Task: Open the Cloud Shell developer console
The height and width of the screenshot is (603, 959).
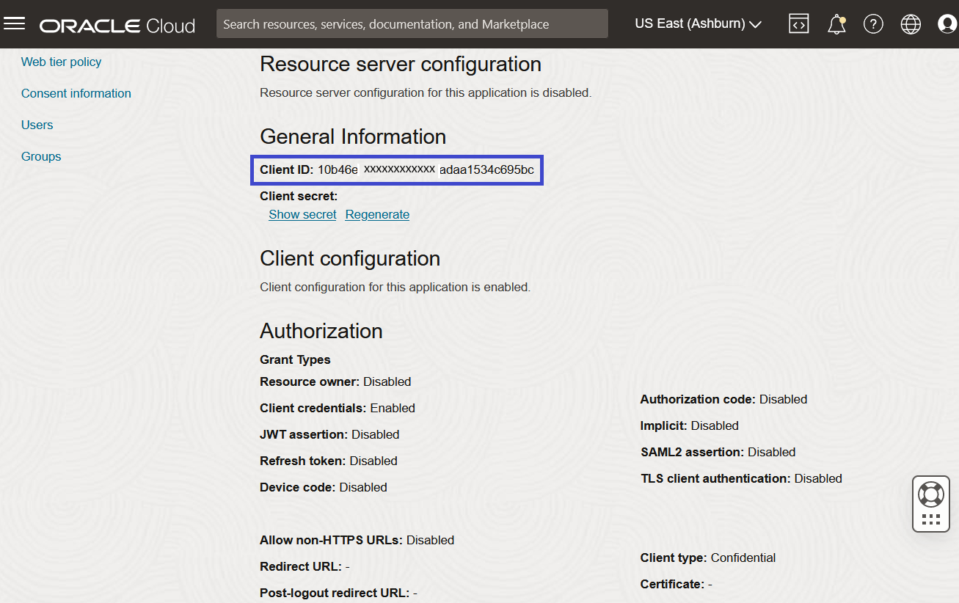Action: 799,23
